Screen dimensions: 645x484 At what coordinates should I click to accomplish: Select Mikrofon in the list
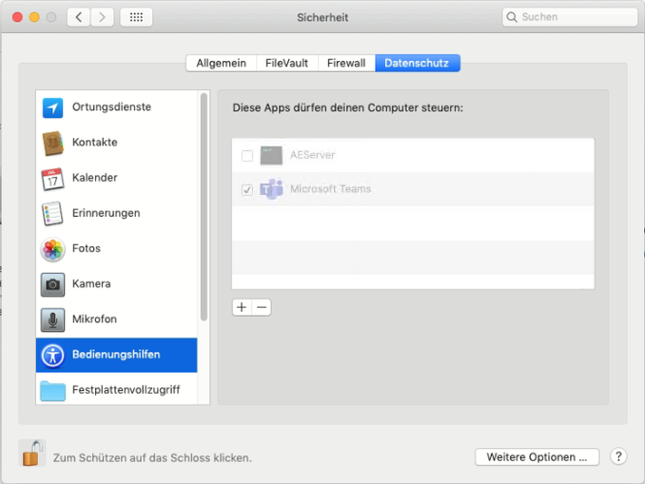point(117,319)
